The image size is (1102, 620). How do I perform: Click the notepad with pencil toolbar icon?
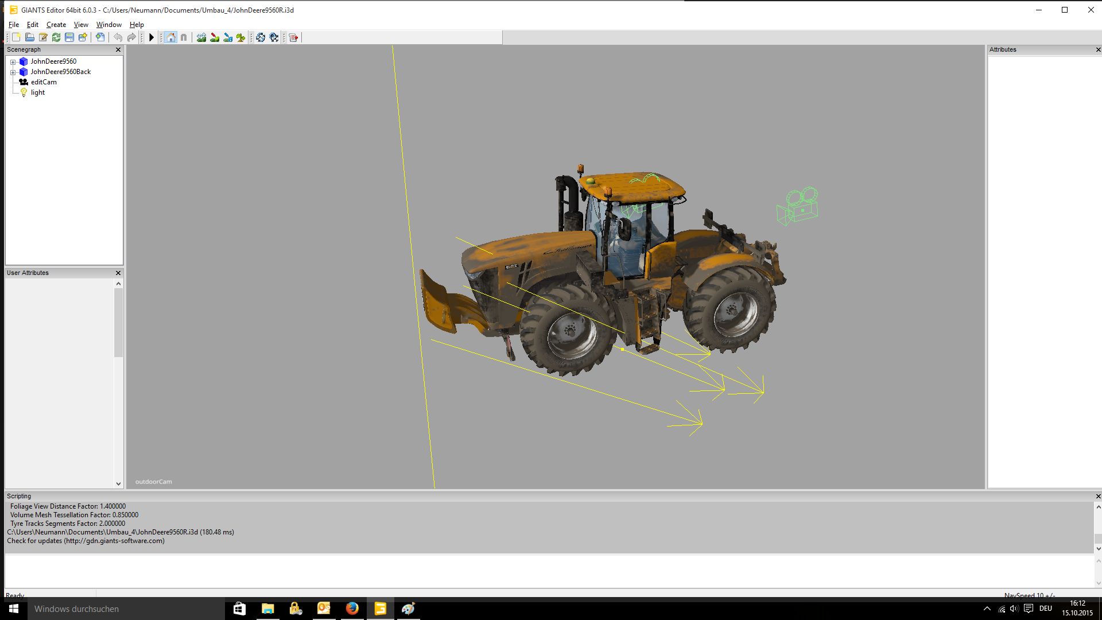[43, 37]
